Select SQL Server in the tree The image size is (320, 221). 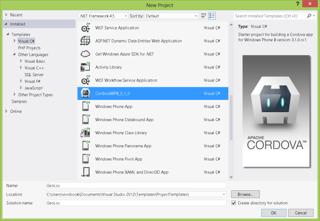34,75
